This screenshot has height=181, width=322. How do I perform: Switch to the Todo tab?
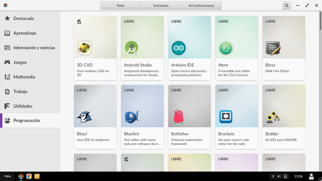(x=120, y=5)
